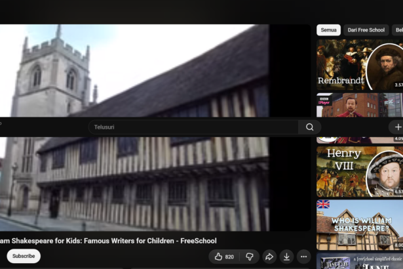Open Who Is William Shakespeare thumbnail

pos(360,225)
